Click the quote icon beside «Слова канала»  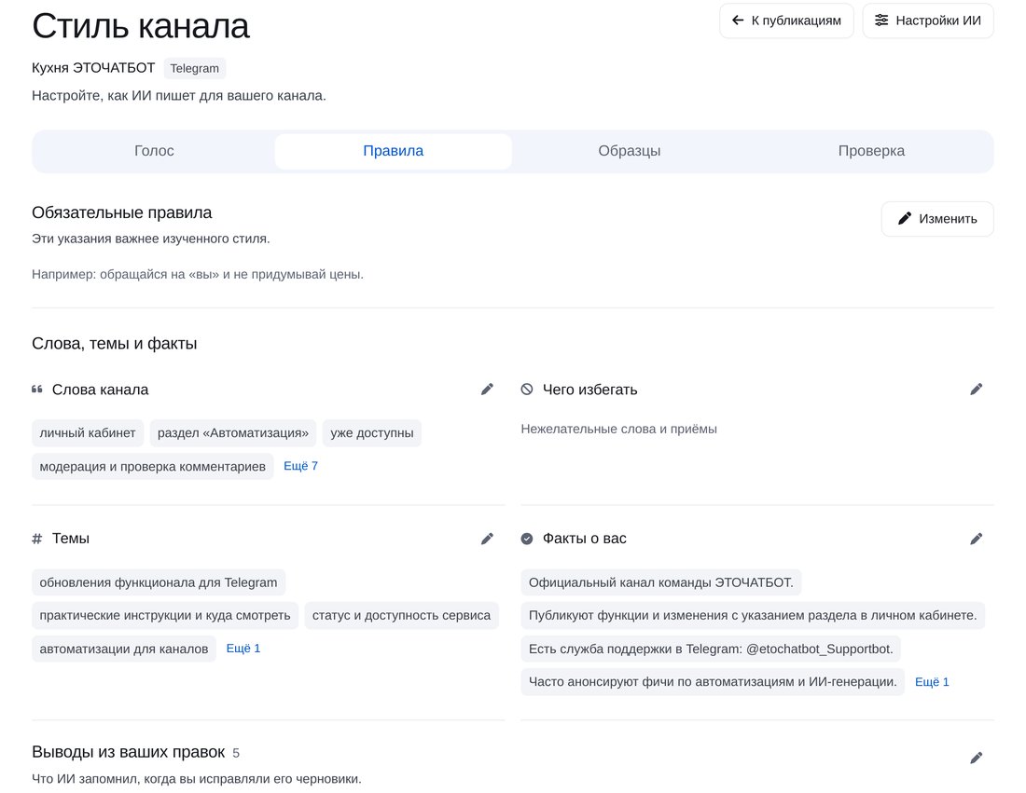pos(37,390)
